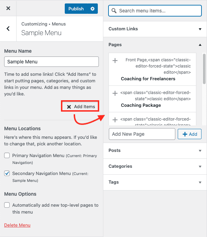Expand the Tags section

click(200, 182)
